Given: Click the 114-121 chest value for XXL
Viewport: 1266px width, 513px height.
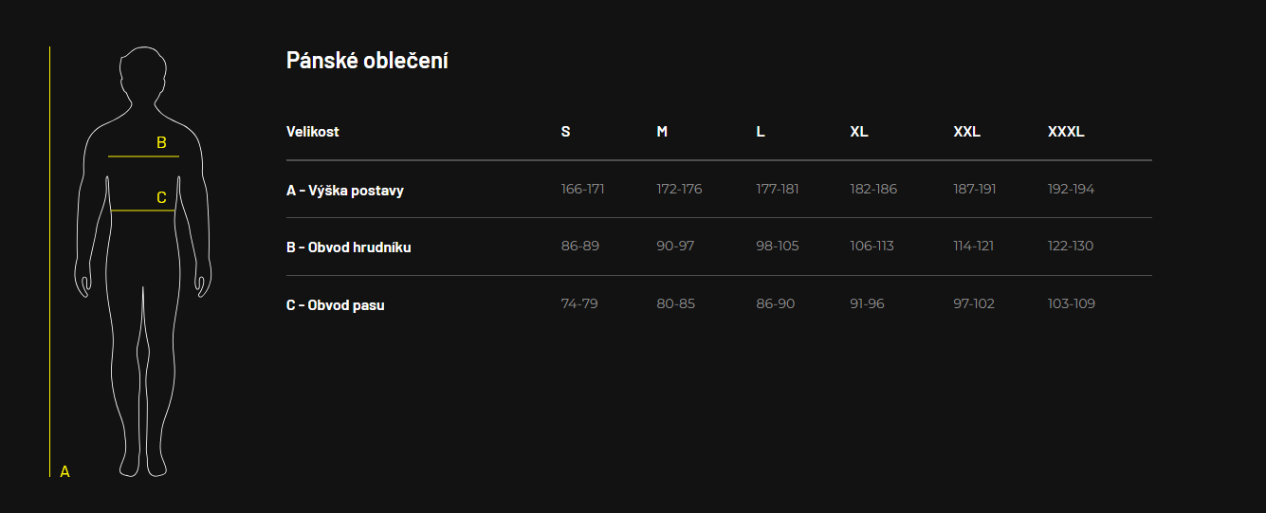Looking at the screenshot, I should click(974, 246).
